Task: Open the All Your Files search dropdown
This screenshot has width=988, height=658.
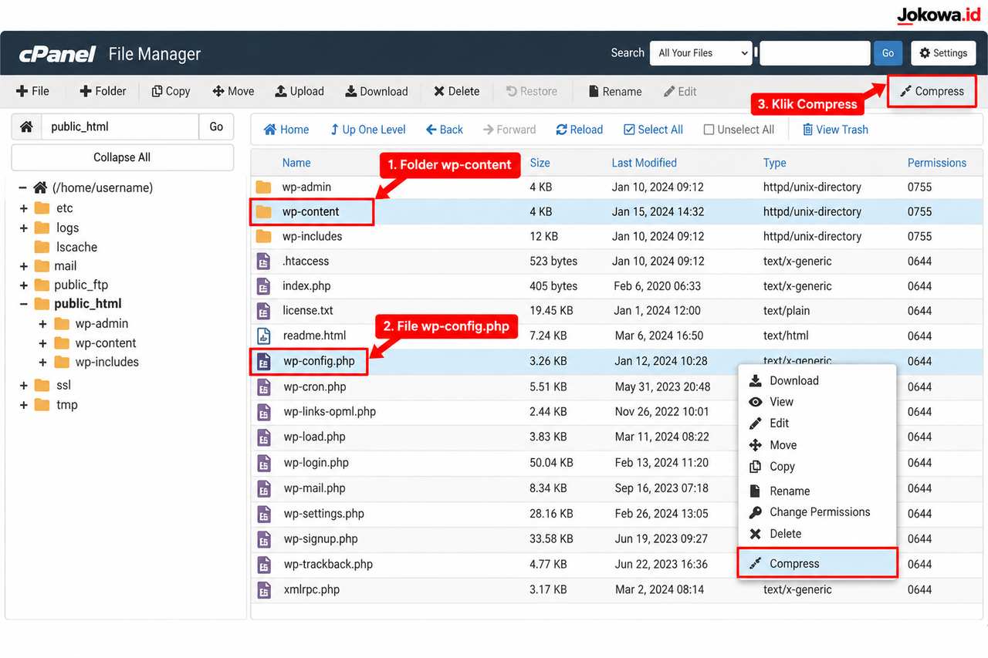Action: pyautogui.click(x=701, y=53)
